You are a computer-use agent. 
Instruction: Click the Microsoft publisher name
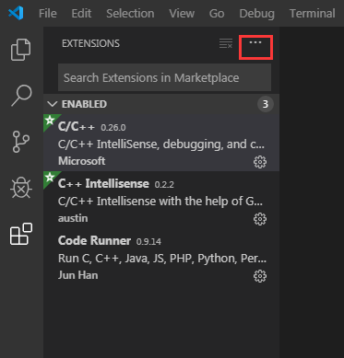pos(82,161)
